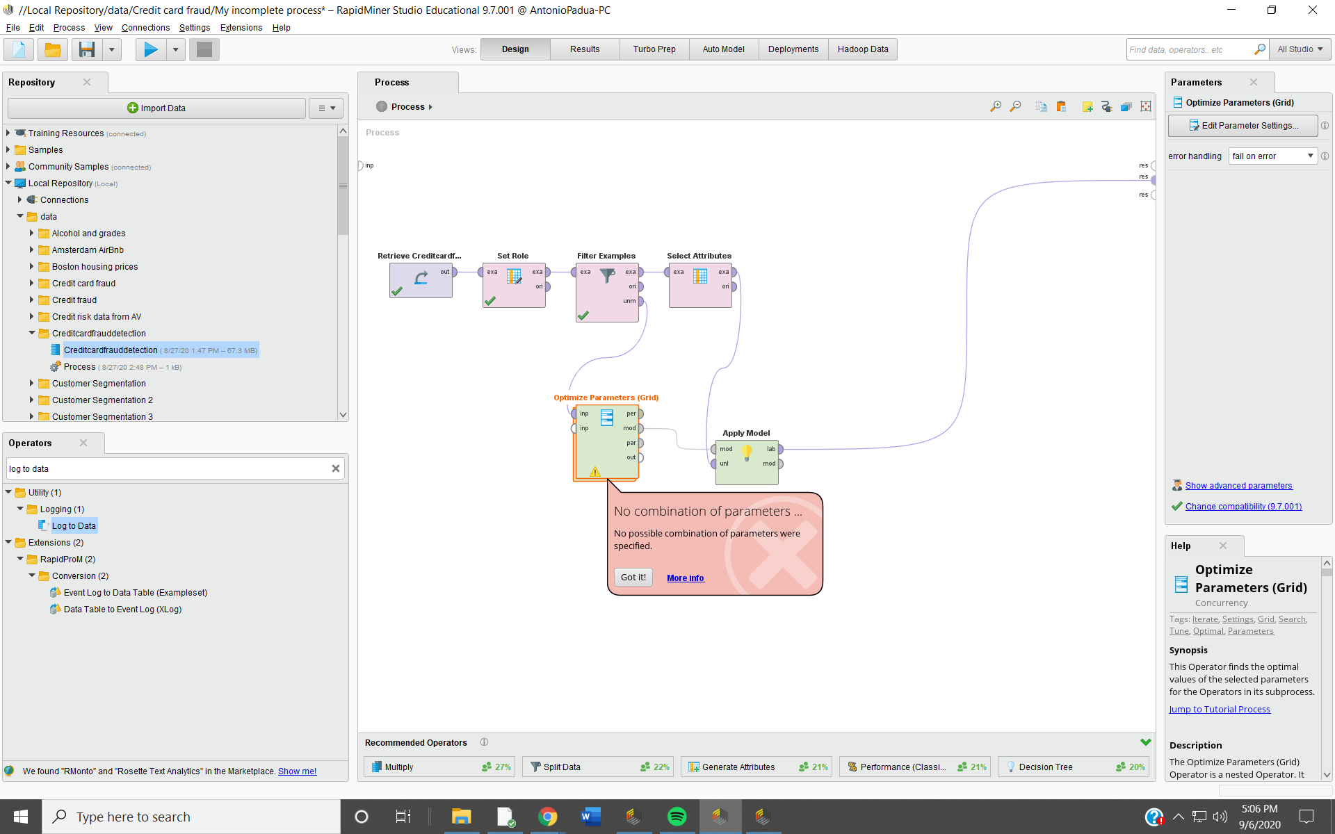The height and width of the screenshot is (834, 1335).
Task: Open the All Studio search scope dropdown
Action: coord(1300,49)
